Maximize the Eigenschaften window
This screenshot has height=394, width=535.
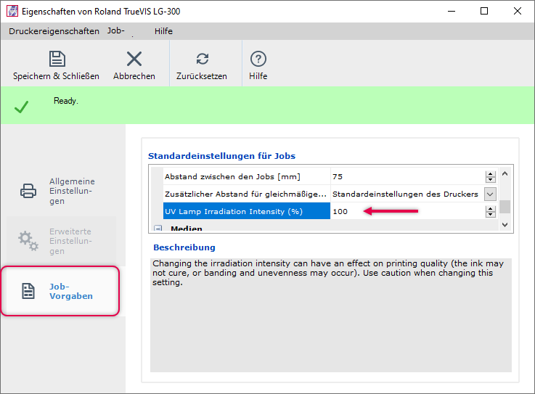point(483,11)
